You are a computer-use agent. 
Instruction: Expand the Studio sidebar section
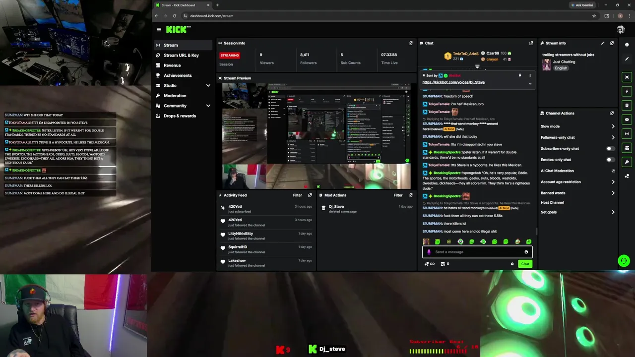(x=208, y=86)
